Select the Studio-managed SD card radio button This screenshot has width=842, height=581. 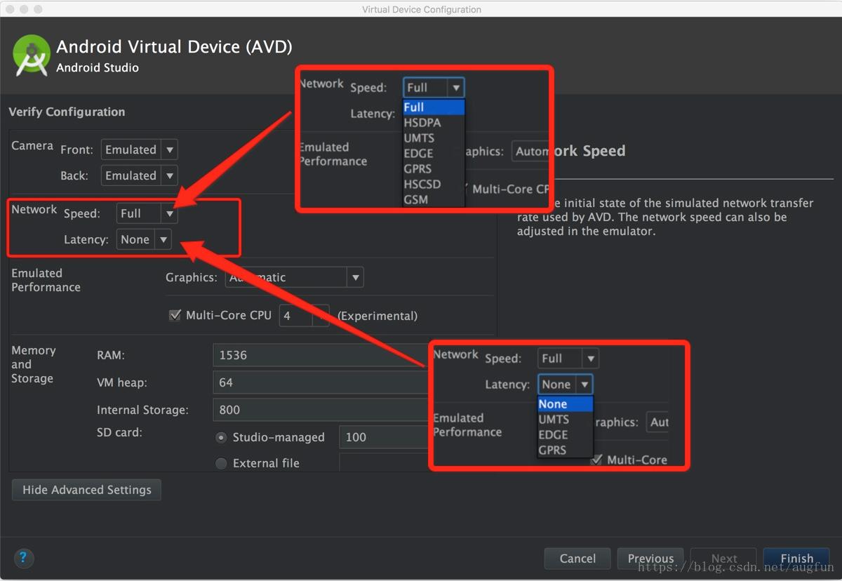click(221, 437)
